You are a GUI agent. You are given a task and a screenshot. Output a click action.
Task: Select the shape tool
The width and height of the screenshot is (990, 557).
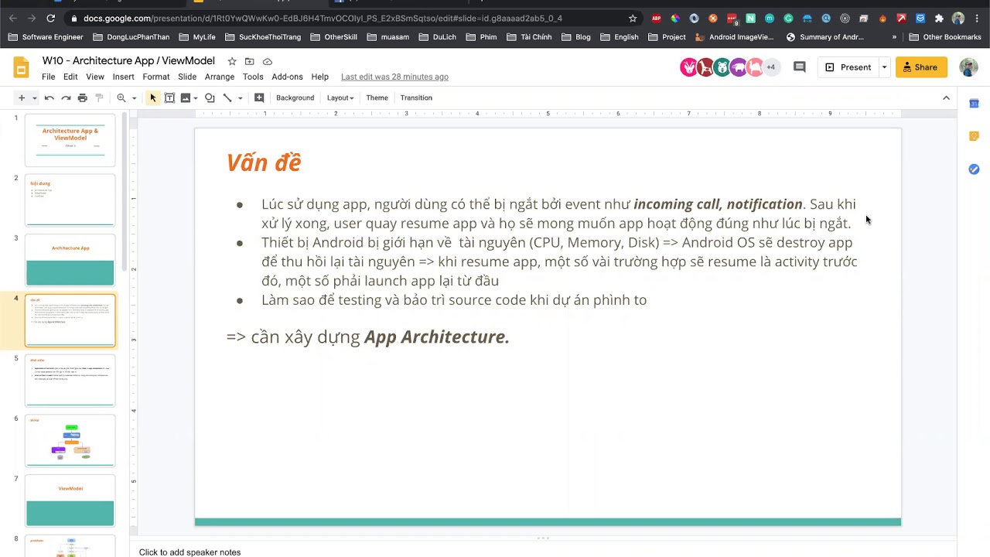[x=210, y=97]
